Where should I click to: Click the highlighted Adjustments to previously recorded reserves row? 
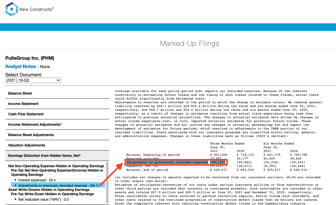176,162
